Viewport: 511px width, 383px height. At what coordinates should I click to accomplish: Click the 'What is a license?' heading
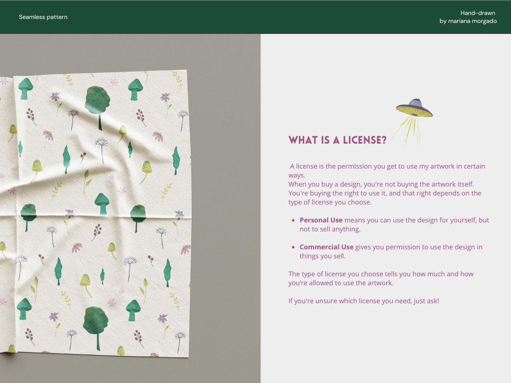337,140
